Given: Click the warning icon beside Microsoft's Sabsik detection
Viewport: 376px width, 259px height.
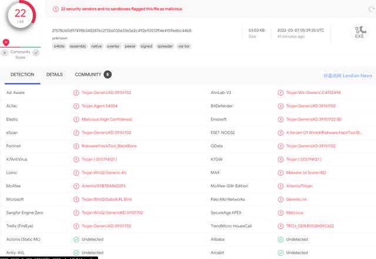Looking at the screenshot, I should tap(76, 200).
